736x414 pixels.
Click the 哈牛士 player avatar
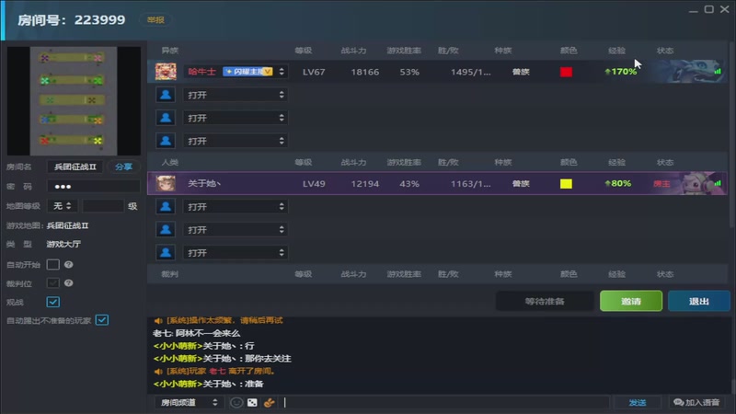(x=166, y=72)
